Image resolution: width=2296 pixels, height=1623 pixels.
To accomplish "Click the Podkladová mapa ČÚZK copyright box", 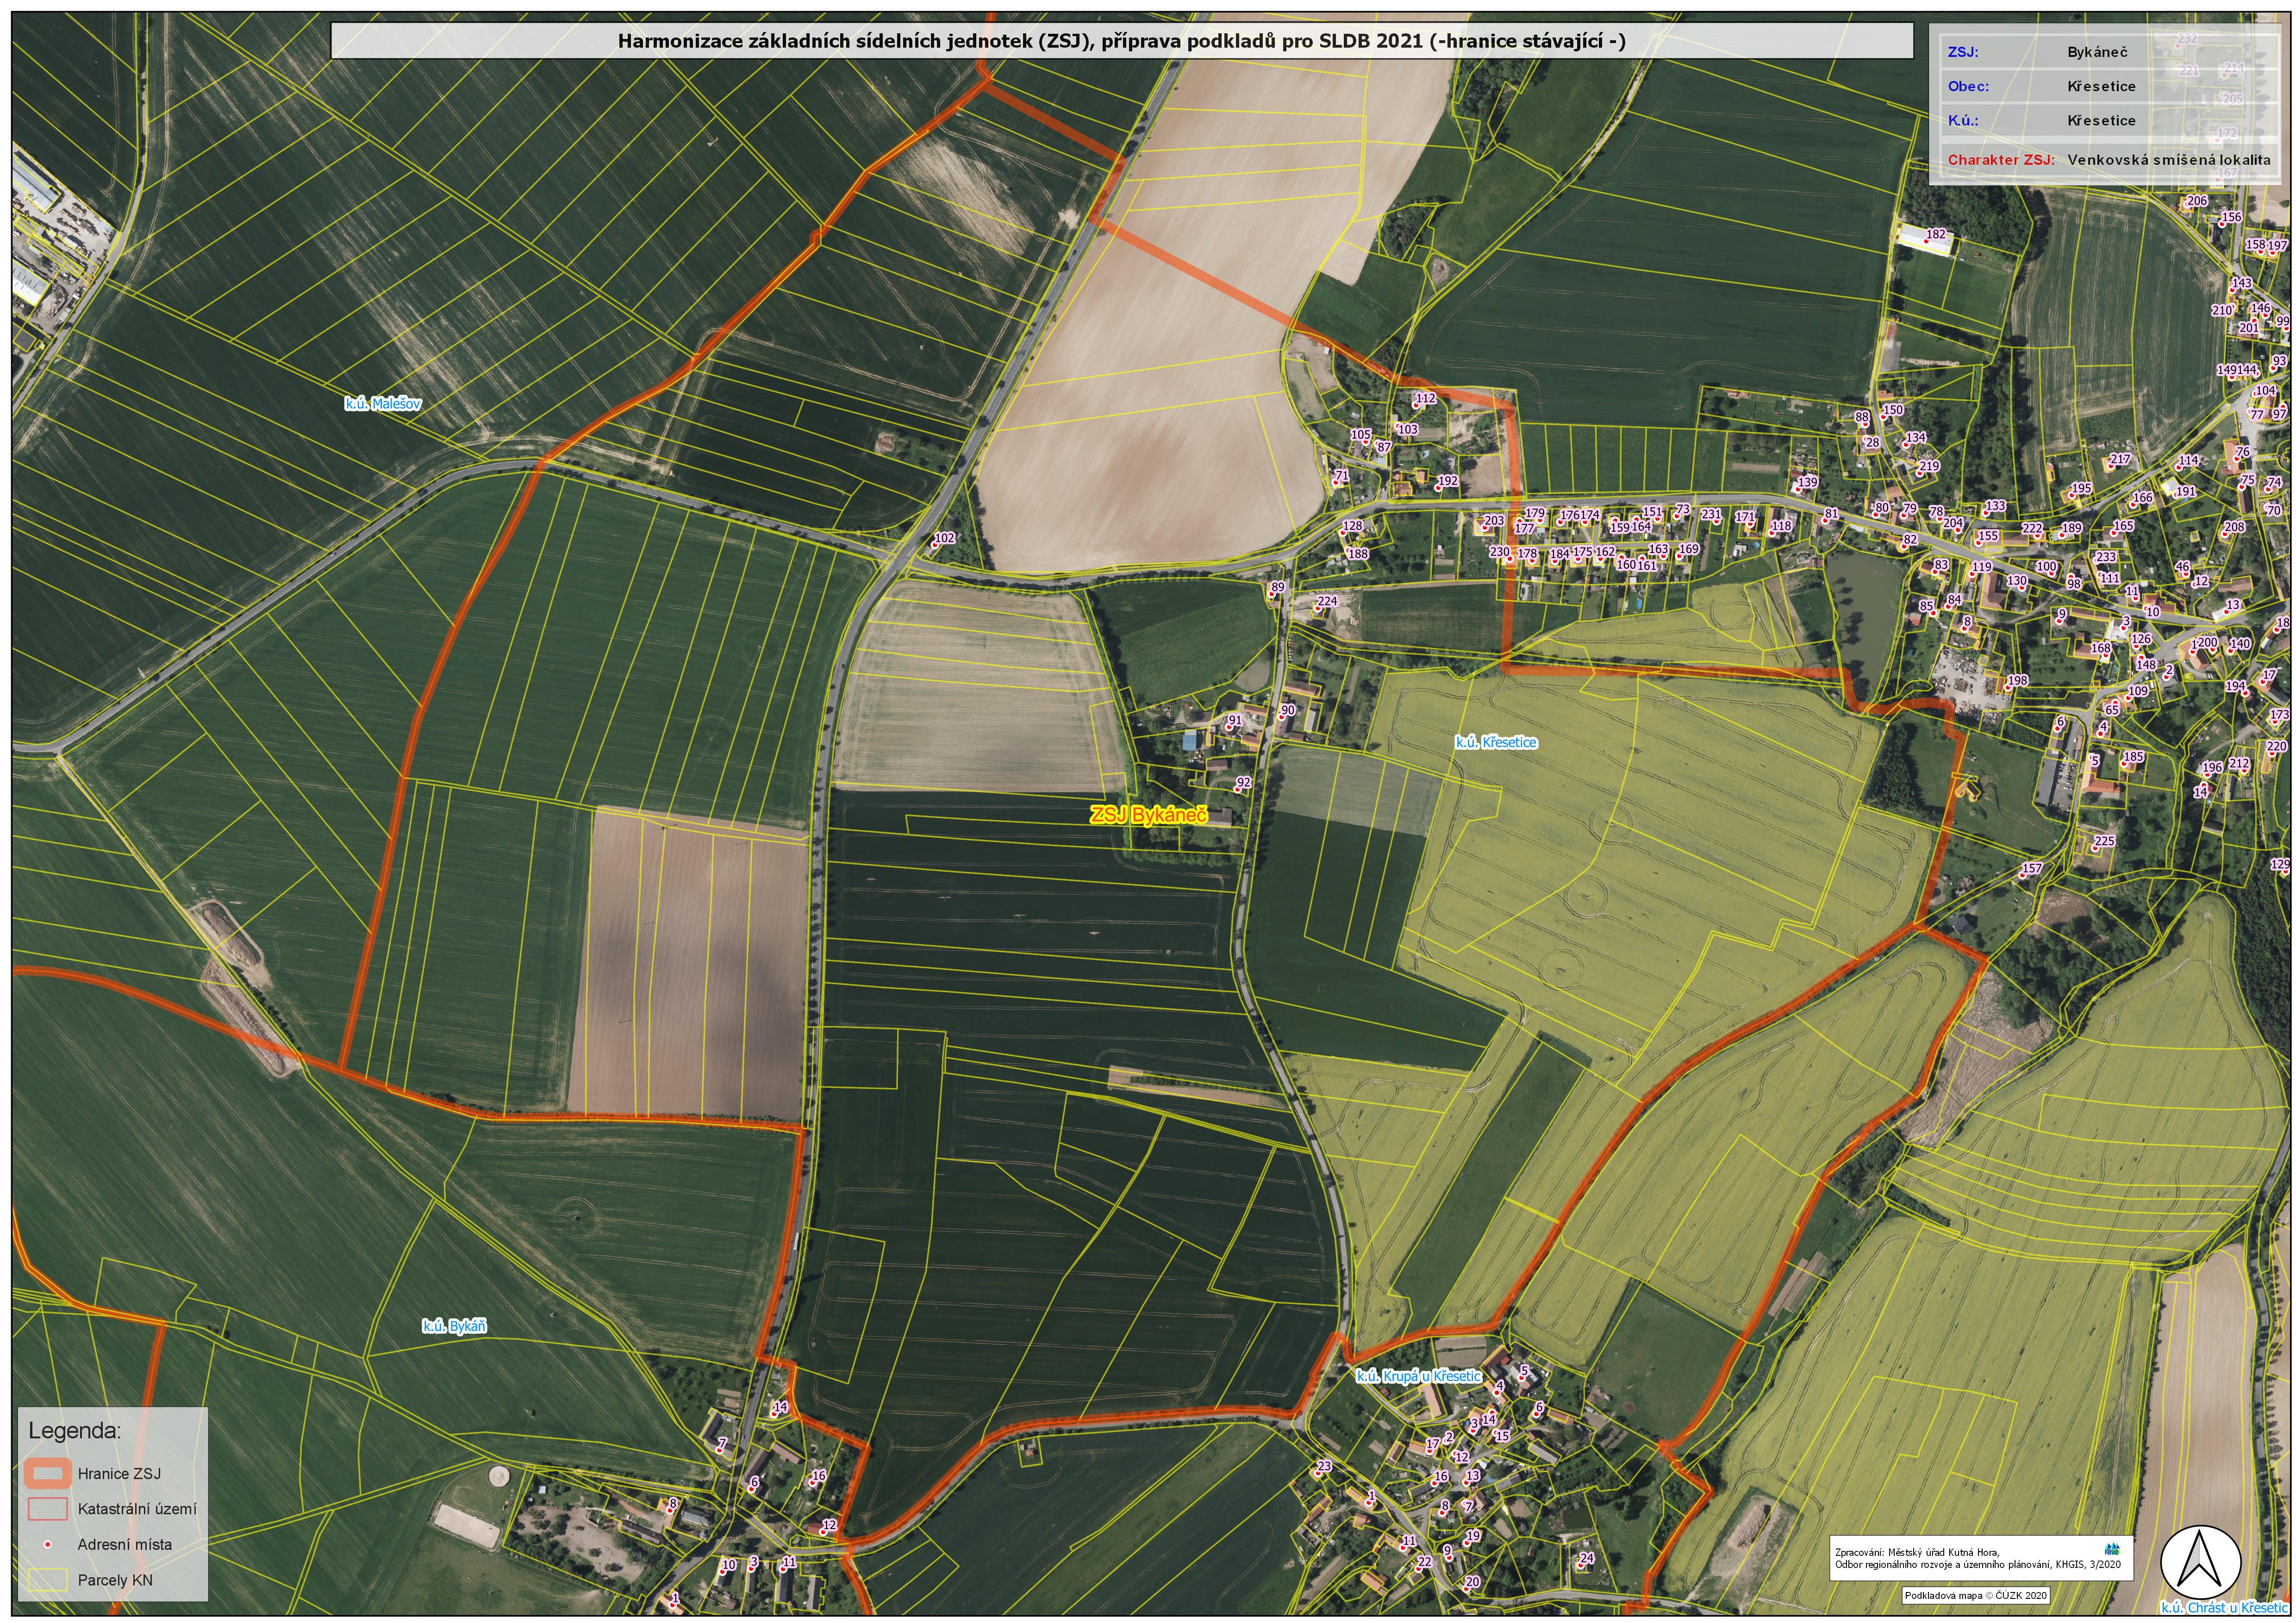I will pyautogui.click(x=1977, y=1596).
